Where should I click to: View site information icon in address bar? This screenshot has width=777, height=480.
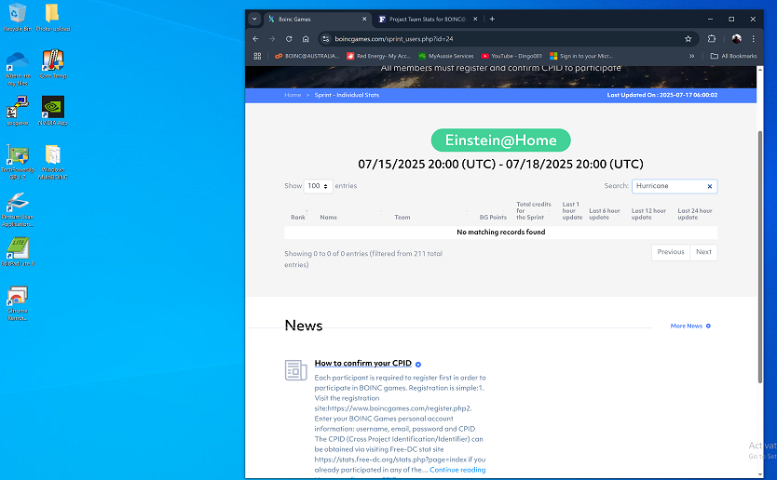click(x=325, y=38)
